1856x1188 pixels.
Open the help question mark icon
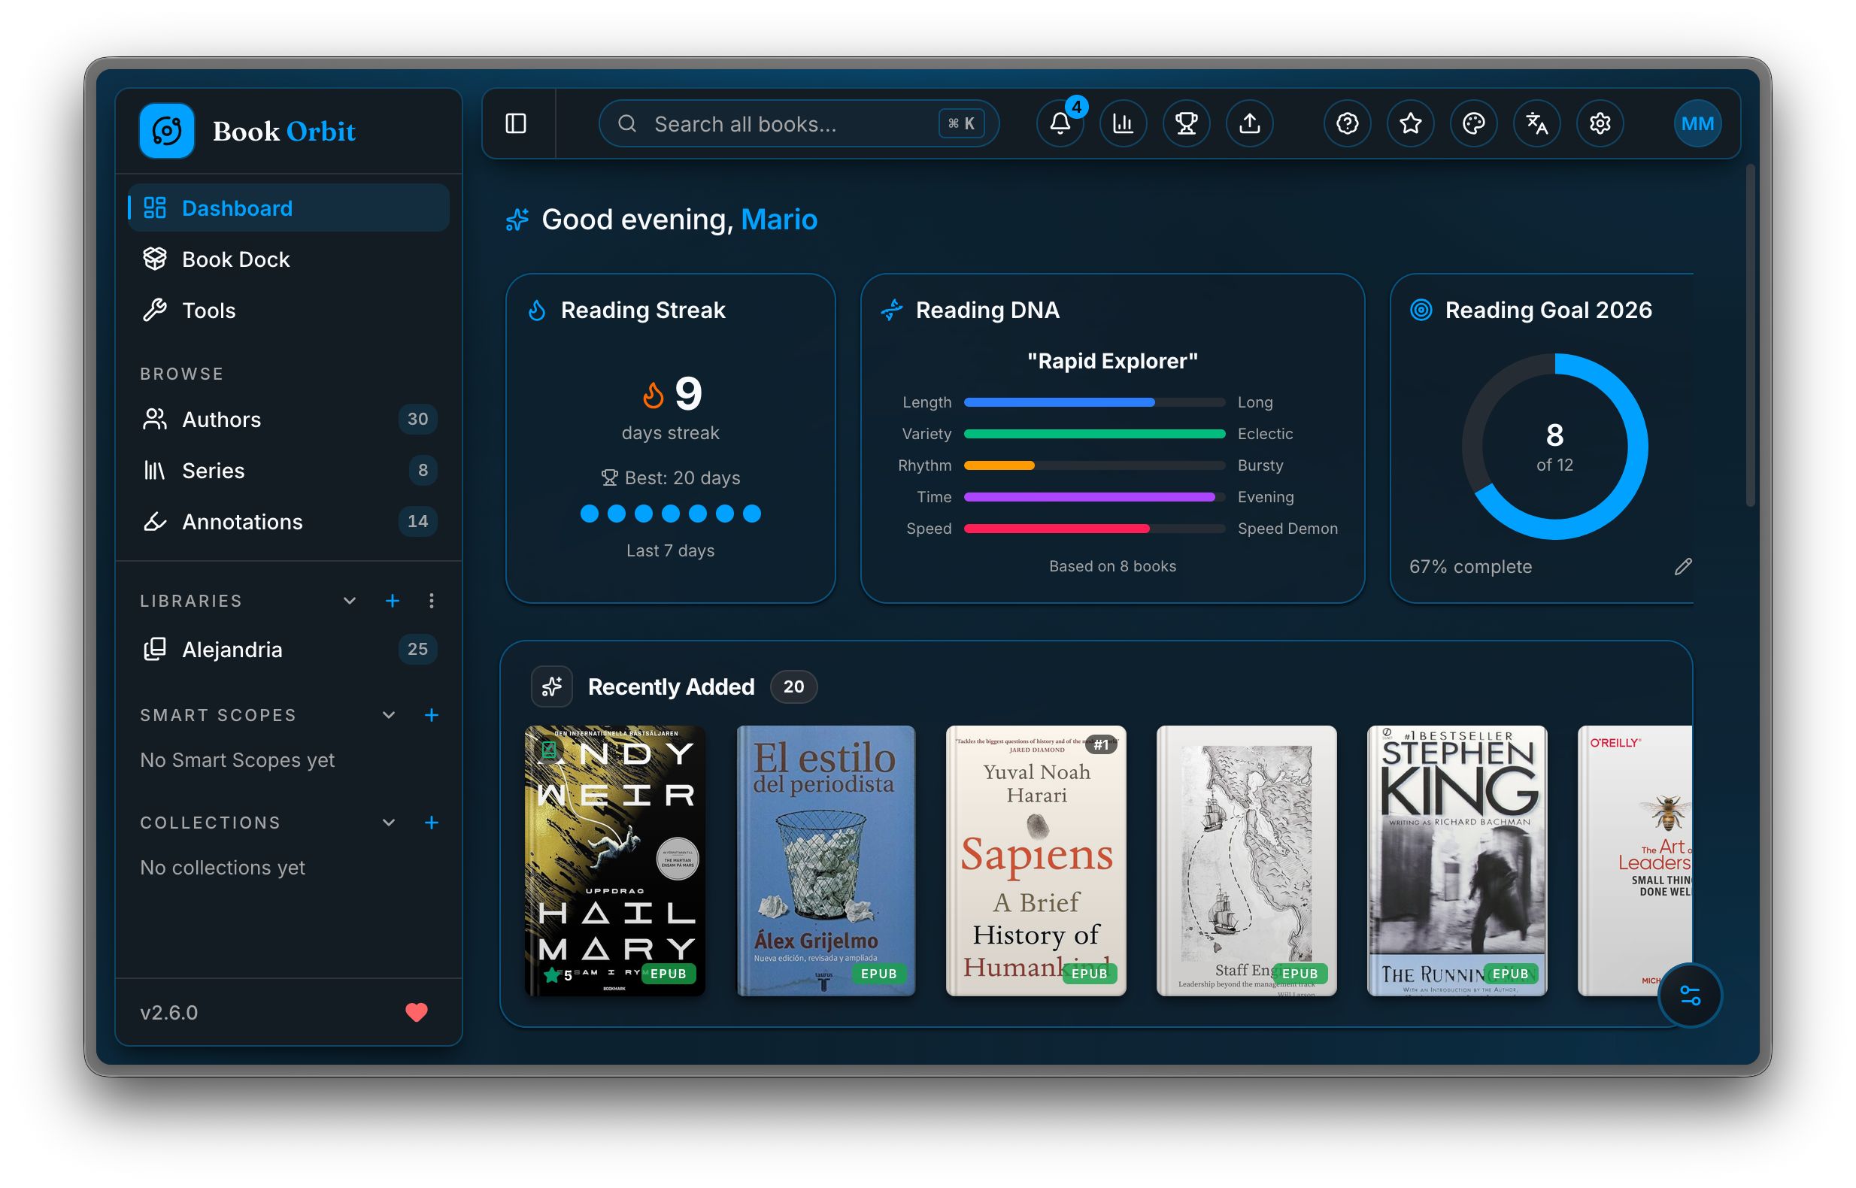1348,123
